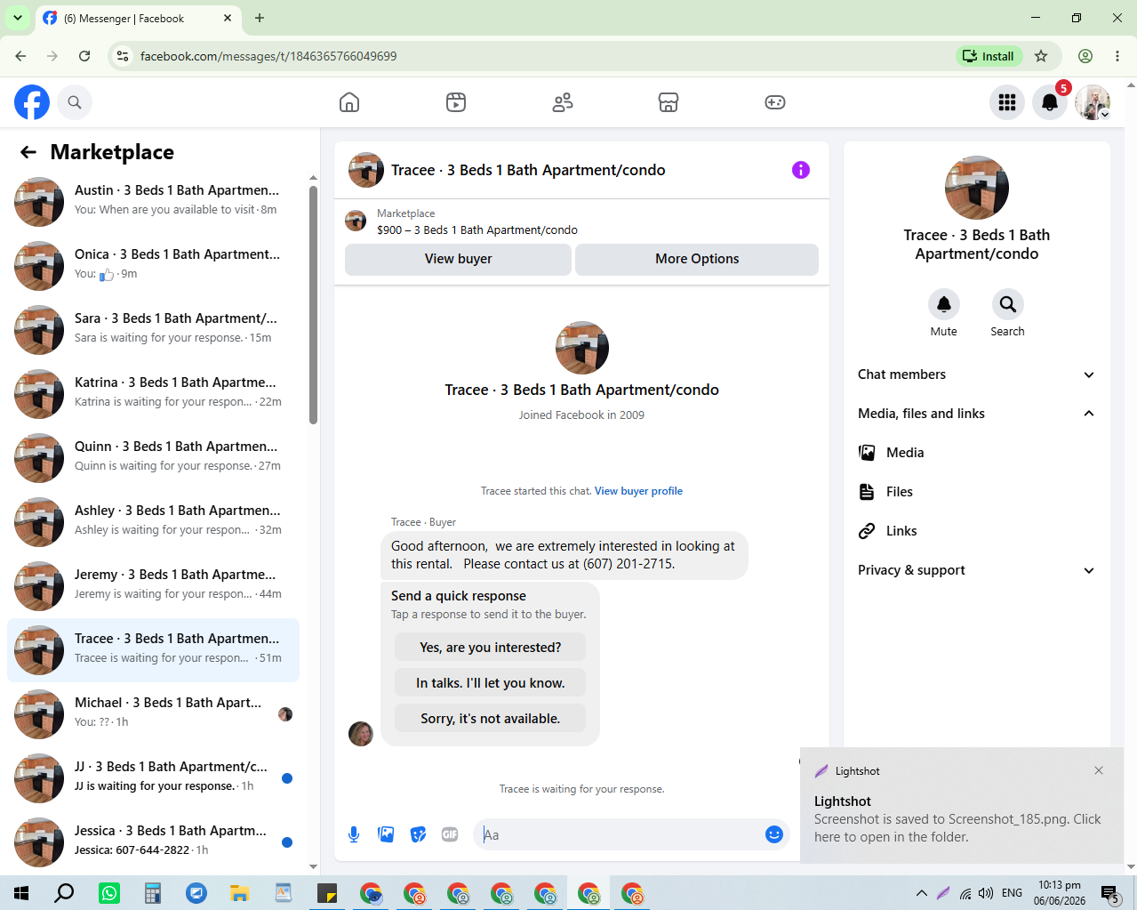The width and height of the screenshot is (1137, 910).
Task: Open Jessica's conversation with phone number
Action: (x=153, y=842)
